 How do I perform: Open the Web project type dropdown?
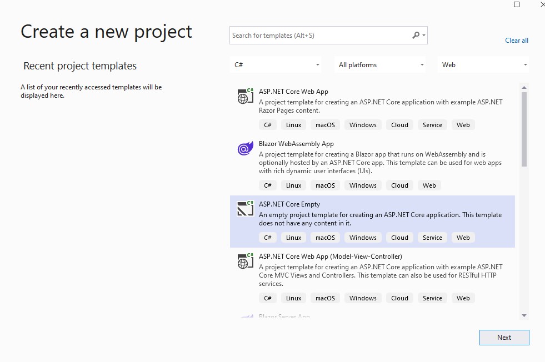point(483,64)
